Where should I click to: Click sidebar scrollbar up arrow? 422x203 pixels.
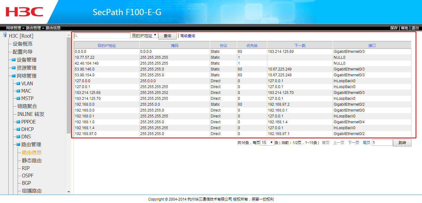[69, 35]
